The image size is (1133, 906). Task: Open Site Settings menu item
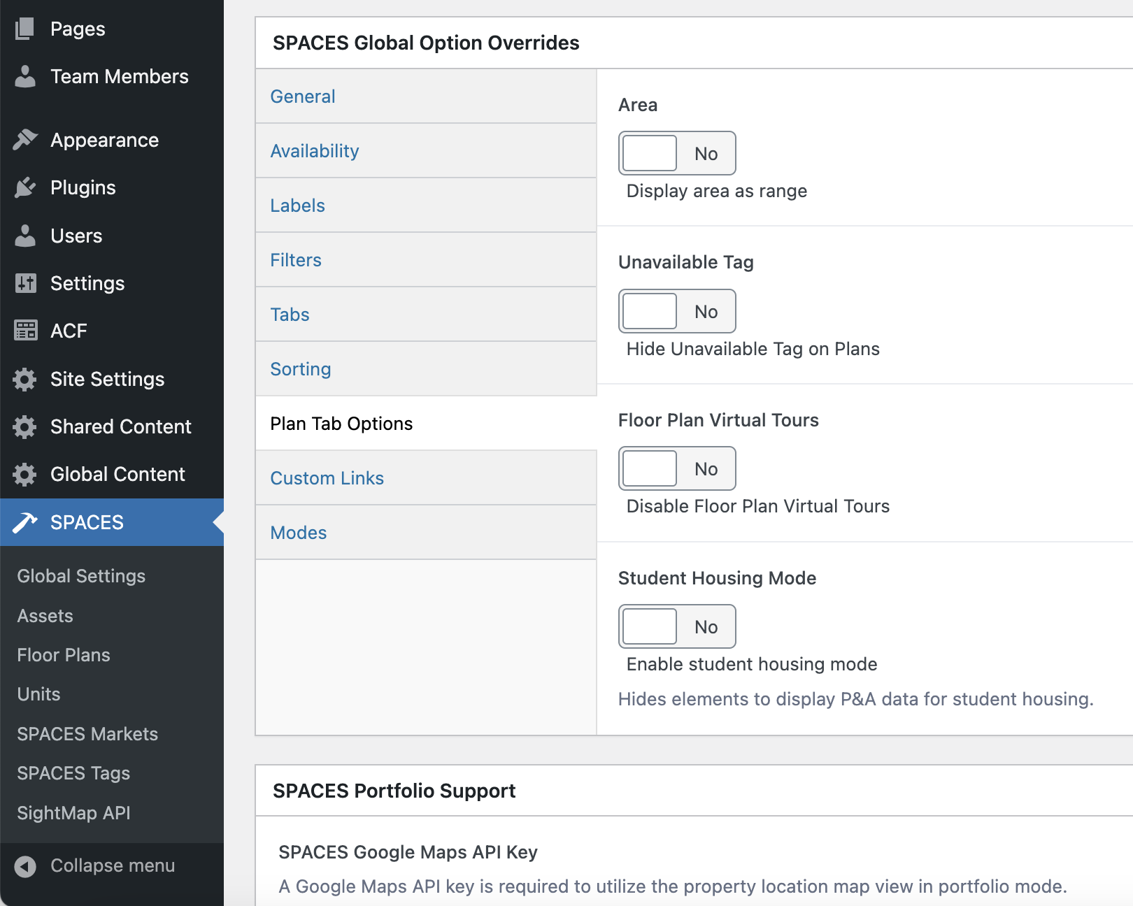tap(112, 379)
